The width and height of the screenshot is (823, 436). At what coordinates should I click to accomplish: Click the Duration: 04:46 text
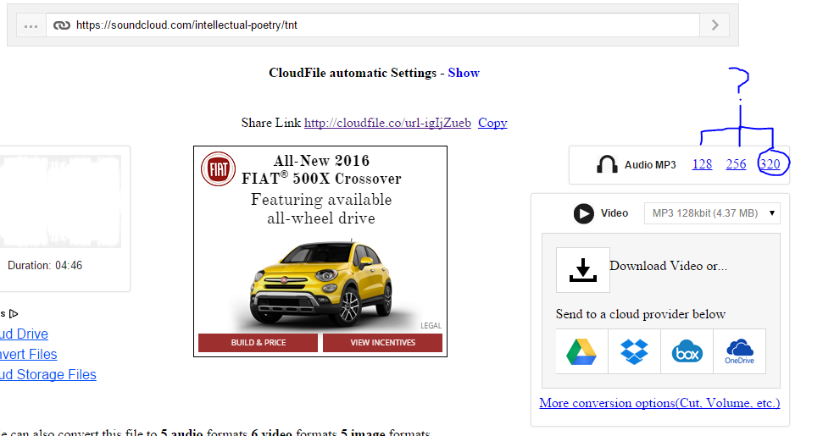pyautogui.click(x=45, y=265)
